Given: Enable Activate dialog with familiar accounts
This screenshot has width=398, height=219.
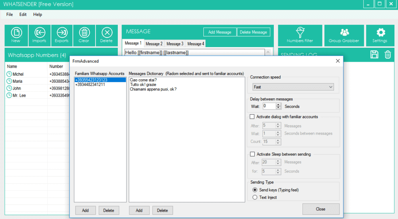Looking at the screenshot, I should (x=252, y=117).
